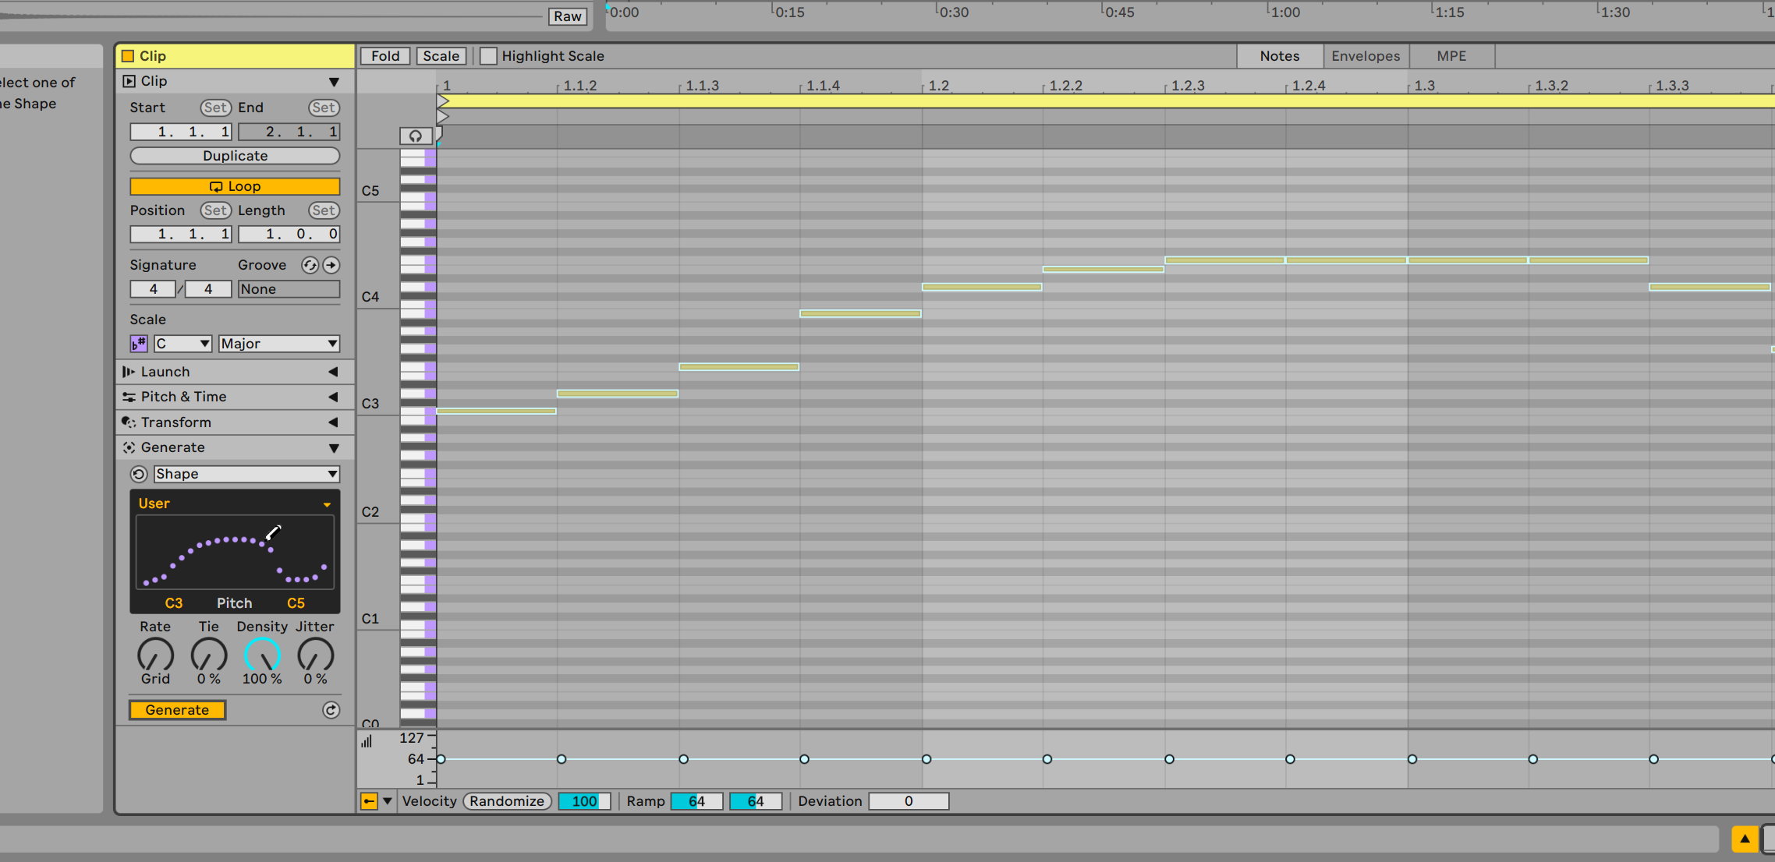Click Set button next to End
This screenshot has width=1775, height=862.
(x=324, y=108)
